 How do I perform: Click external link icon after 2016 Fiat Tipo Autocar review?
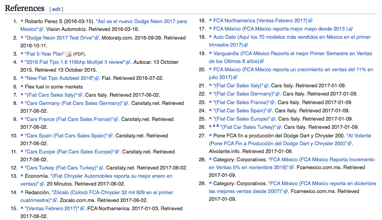[x=128, y=62]
